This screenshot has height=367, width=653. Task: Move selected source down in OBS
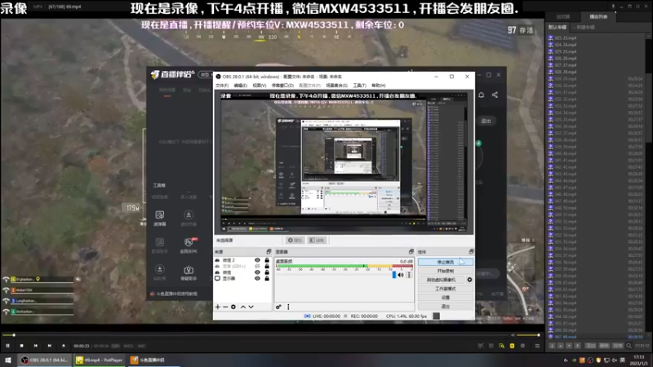pos(251,307)
